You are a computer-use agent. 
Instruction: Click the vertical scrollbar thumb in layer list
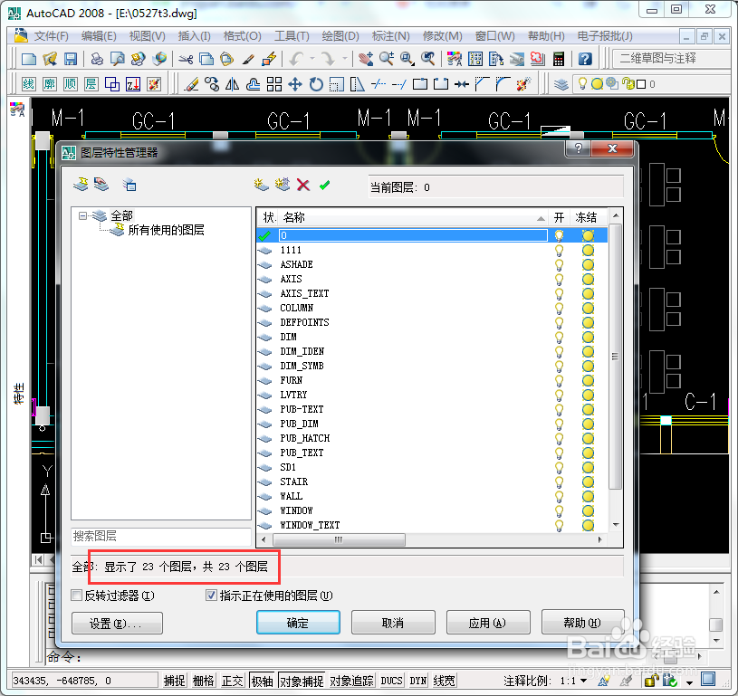click(615, 358)
